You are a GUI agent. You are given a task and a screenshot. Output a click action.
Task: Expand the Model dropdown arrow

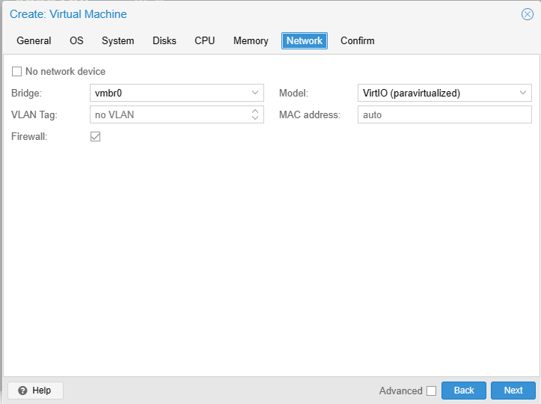pos(523,93)
